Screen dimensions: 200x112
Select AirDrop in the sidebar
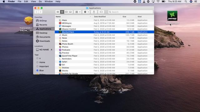44,21
